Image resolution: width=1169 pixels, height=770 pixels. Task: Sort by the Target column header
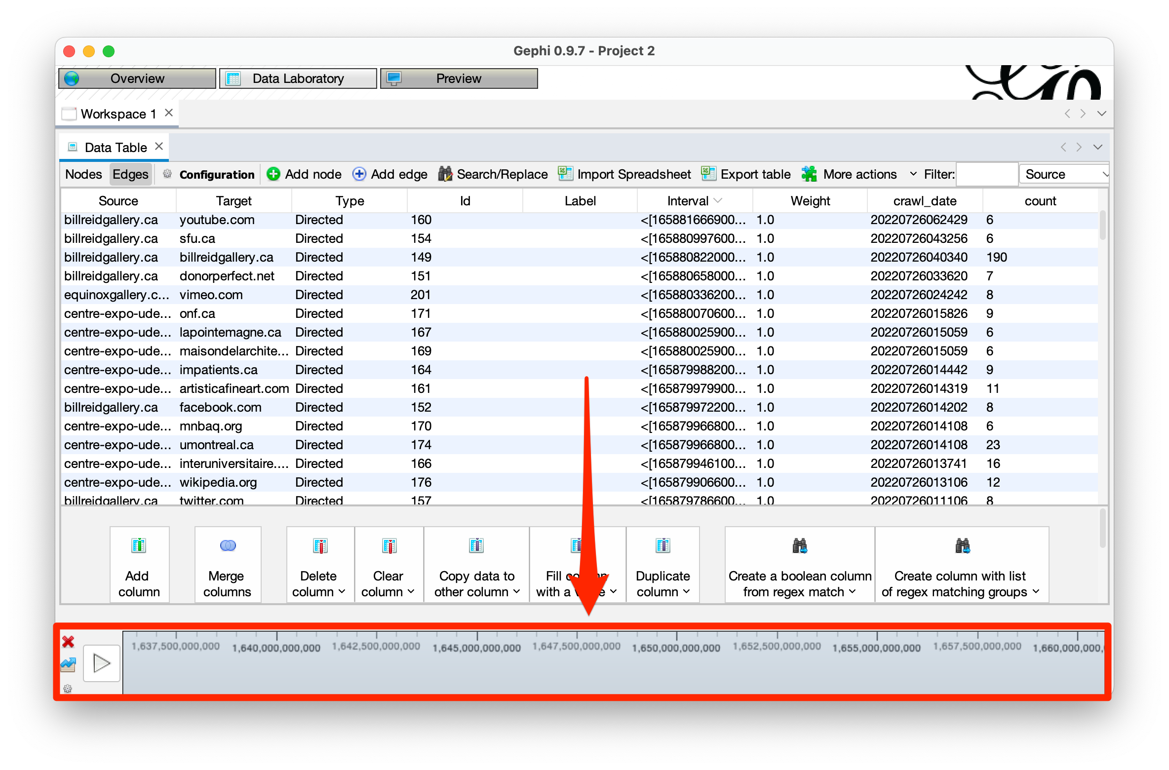tap(234, 201)
